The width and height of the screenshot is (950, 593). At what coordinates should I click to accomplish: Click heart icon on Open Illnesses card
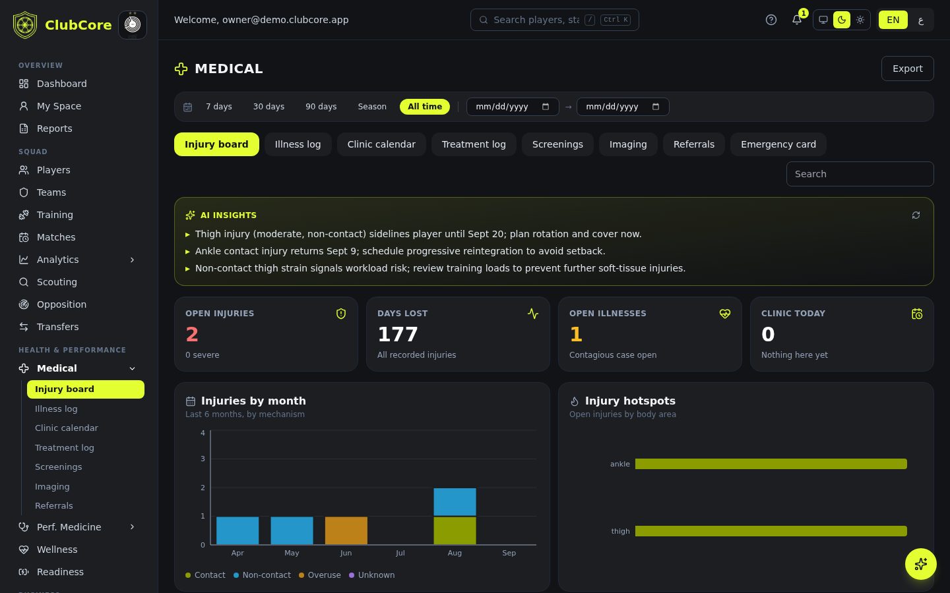pos(725,314)
